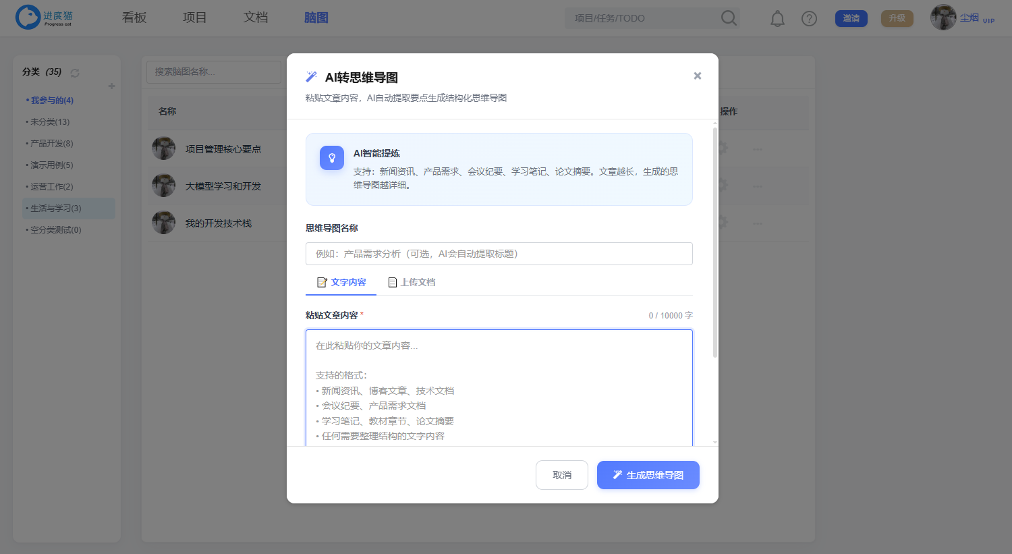Focus the paste article content textarea
Image resolution: width=1012 pixels, height=554 pixels.
(x=499, y=388)
